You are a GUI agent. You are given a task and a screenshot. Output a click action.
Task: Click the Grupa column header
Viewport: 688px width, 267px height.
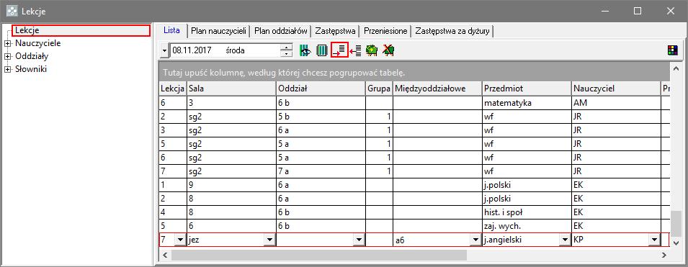380,89
